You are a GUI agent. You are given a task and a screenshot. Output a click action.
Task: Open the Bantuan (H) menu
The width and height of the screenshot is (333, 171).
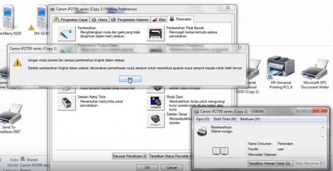(x=250, y=119)
